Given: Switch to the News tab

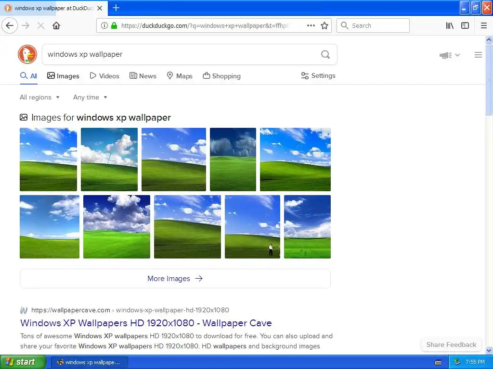Looking at the screenshot, I should (143, 76).
